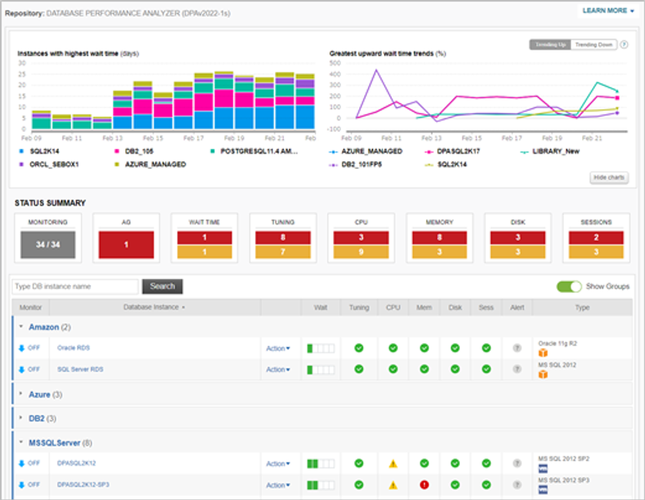The width and height of the screenshot is (645, 500).
Task: Click the Search button
Action: point(162,286)
